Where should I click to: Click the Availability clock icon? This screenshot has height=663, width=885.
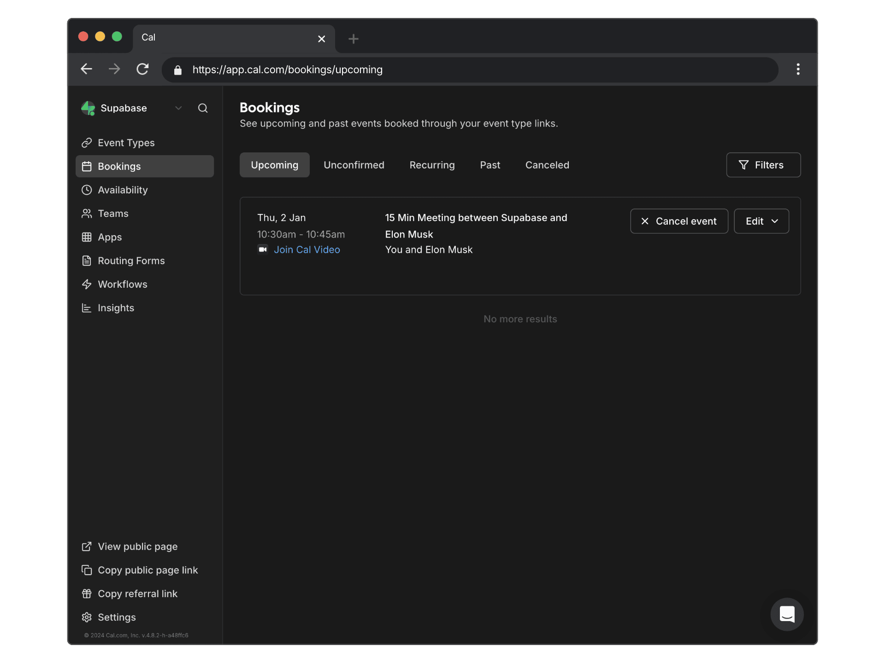point(87,190)
